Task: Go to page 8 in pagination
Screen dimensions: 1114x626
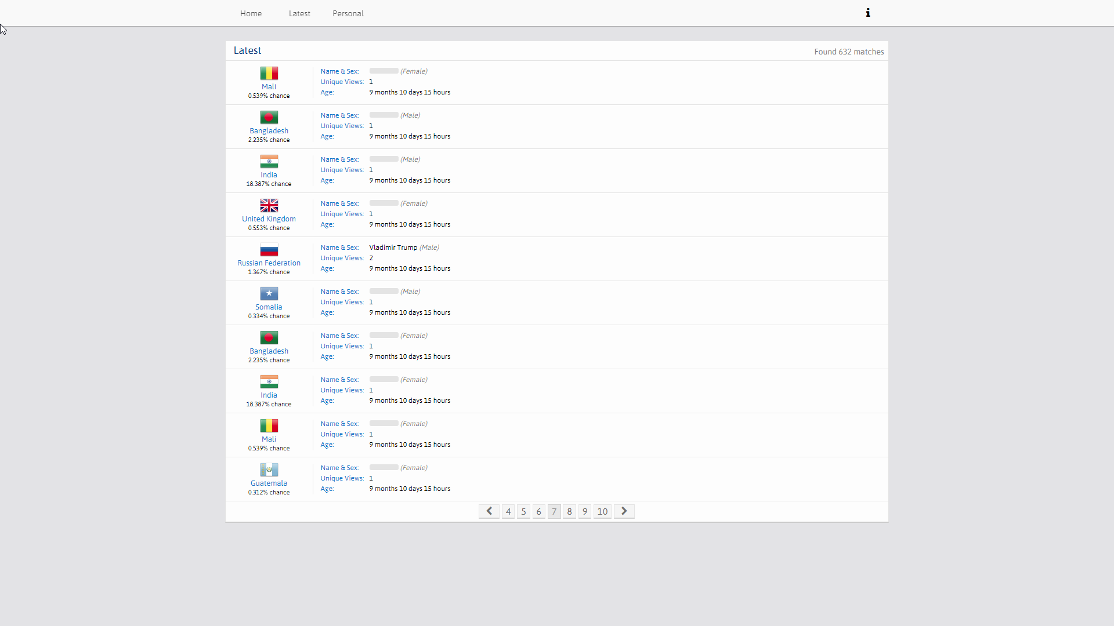Action: click(x=569, y=511)
